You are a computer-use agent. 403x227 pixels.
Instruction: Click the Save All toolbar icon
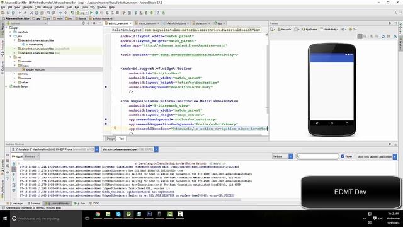[x=8, y=13]
